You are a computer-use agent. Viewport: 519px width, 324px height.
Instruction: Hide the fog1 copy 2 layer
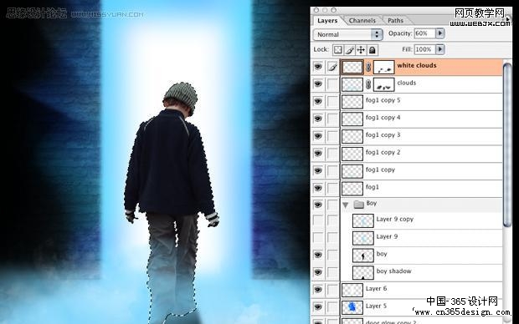point(318,154)
